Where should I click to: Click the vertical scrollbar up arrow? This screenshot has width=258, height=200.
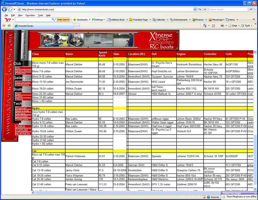[255, 52]
